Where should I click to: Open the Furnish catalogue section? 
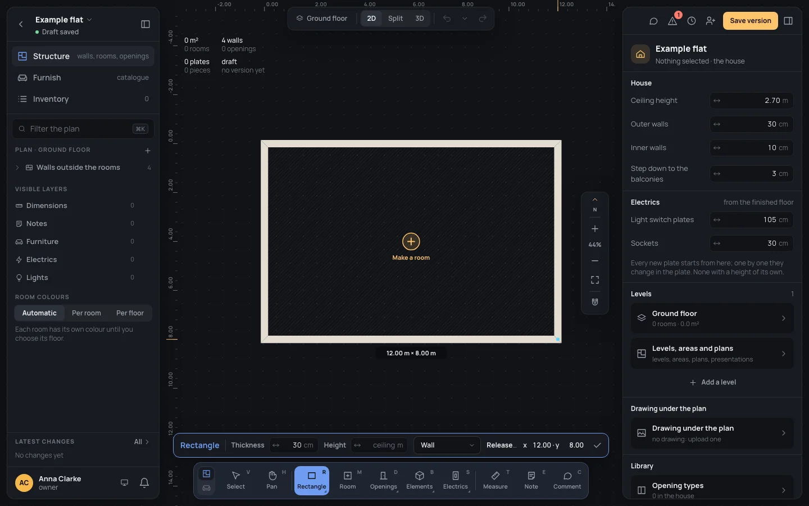point(83,78)
